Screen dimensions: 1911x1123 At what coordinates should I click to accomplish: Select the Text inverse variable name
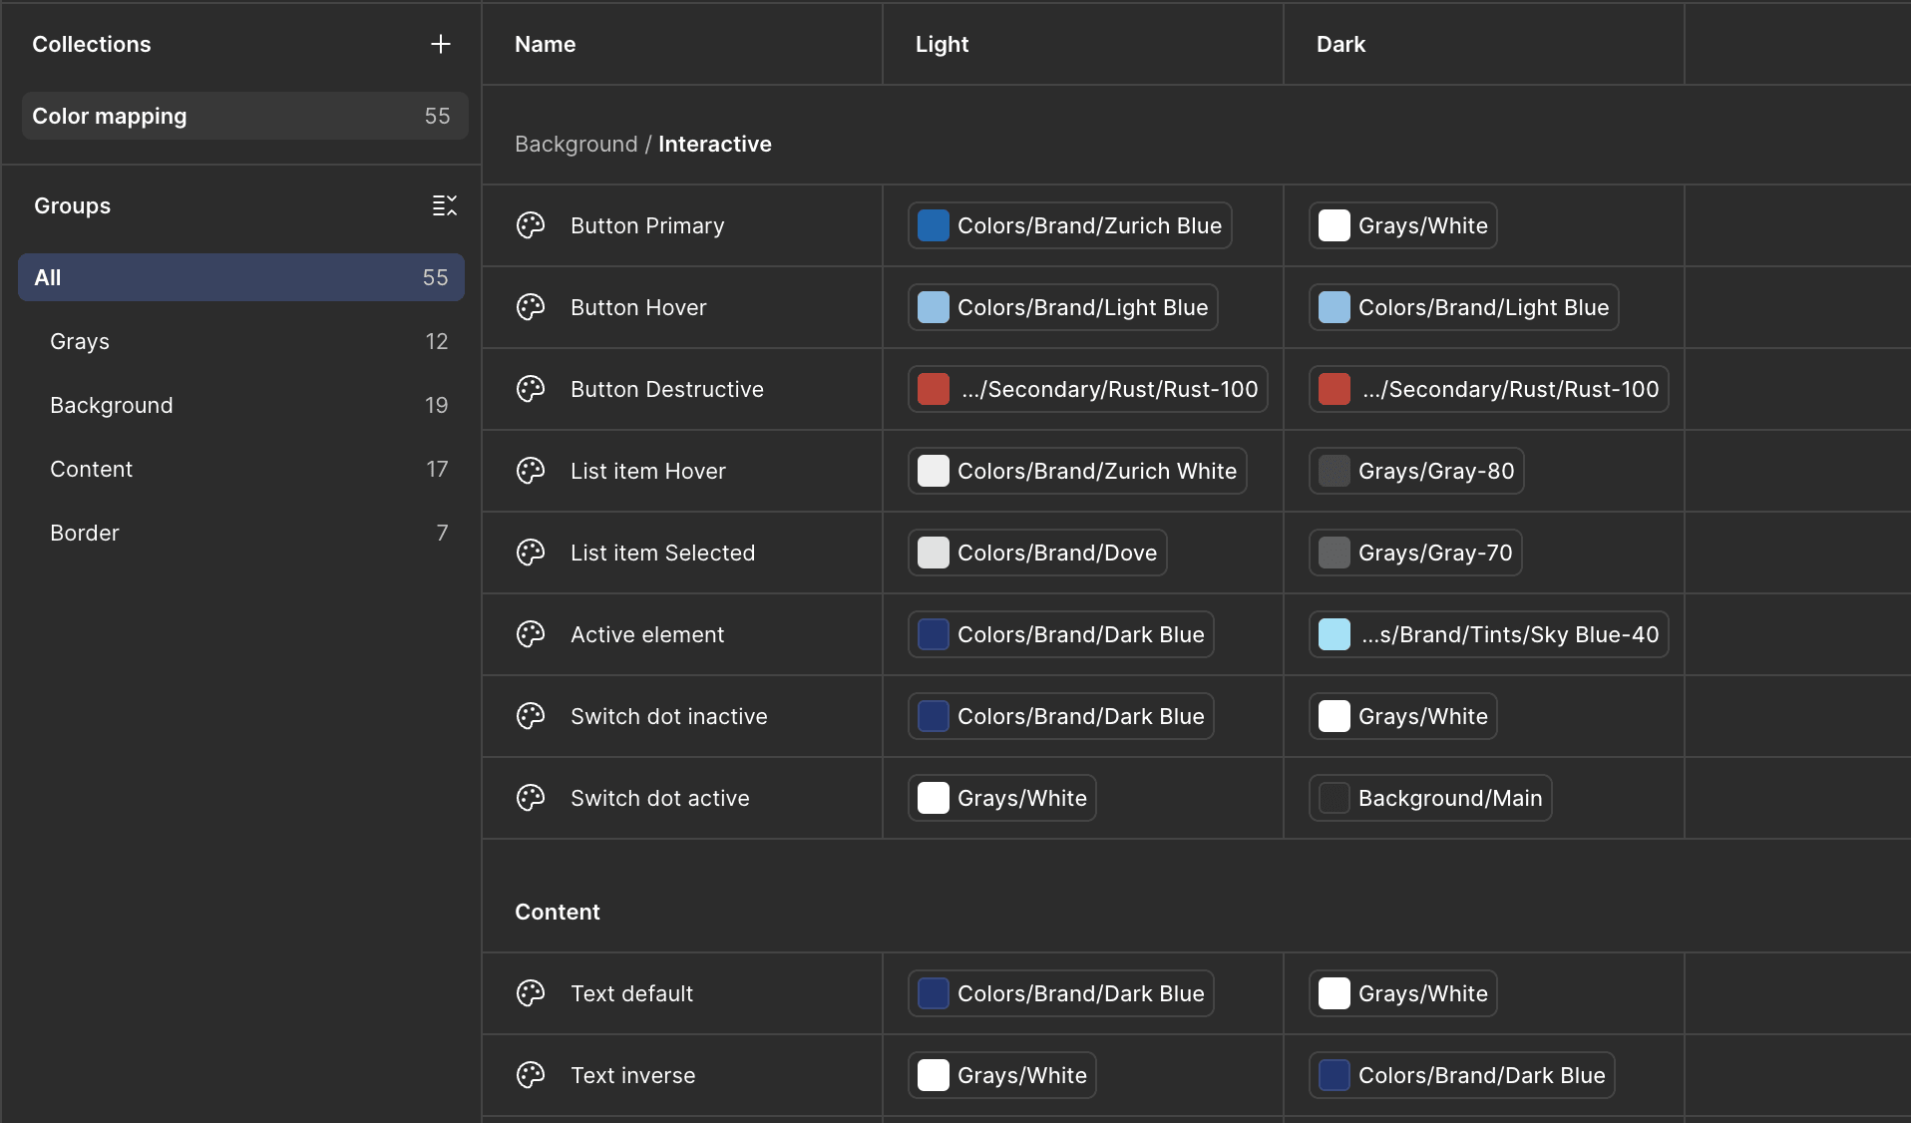point(632,1075)
